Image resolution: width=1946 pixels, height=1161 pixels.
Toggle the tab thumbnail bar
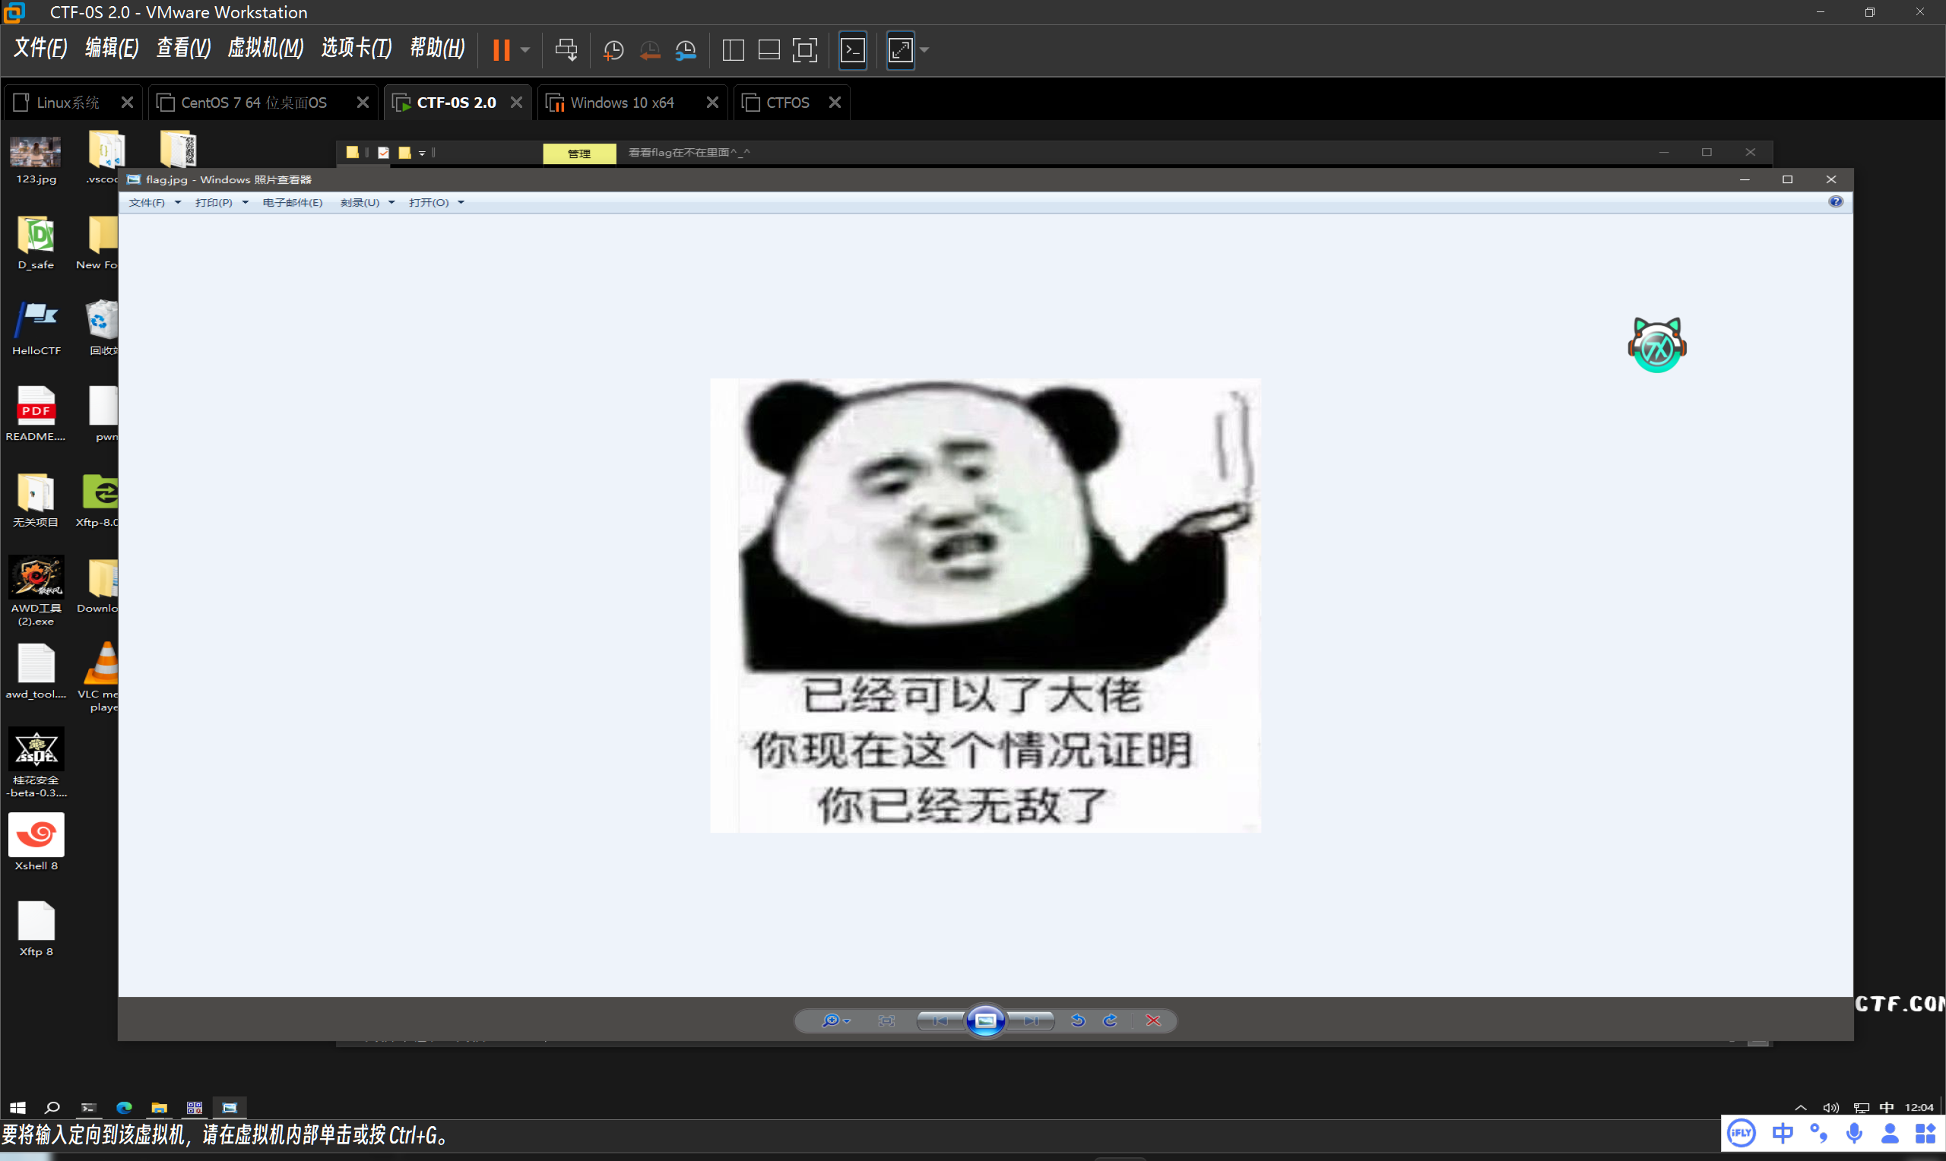(769, 49)
